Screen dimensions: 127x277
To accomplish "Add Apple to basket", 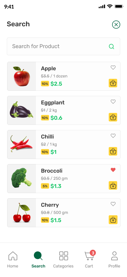I will pos(113,83).
